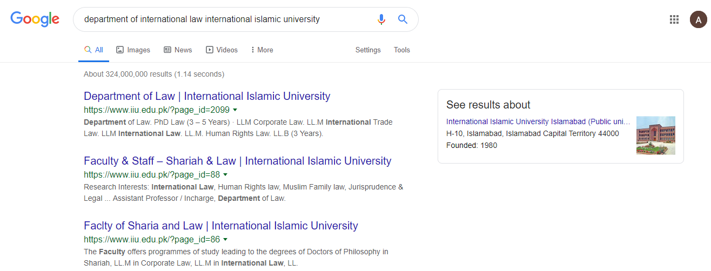Open the Google apps grid

[x=674, y=19]
